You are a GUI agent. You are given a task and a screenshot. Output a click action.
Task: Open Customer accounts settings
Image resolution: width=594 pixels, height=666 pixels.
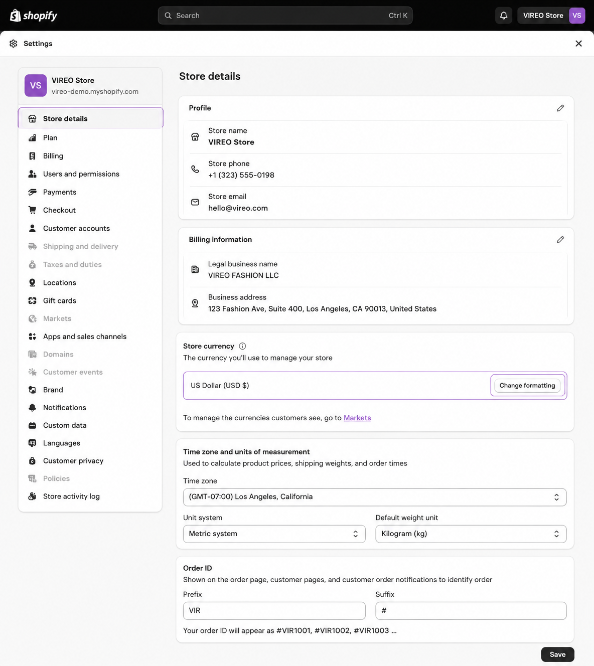[76, 228]
